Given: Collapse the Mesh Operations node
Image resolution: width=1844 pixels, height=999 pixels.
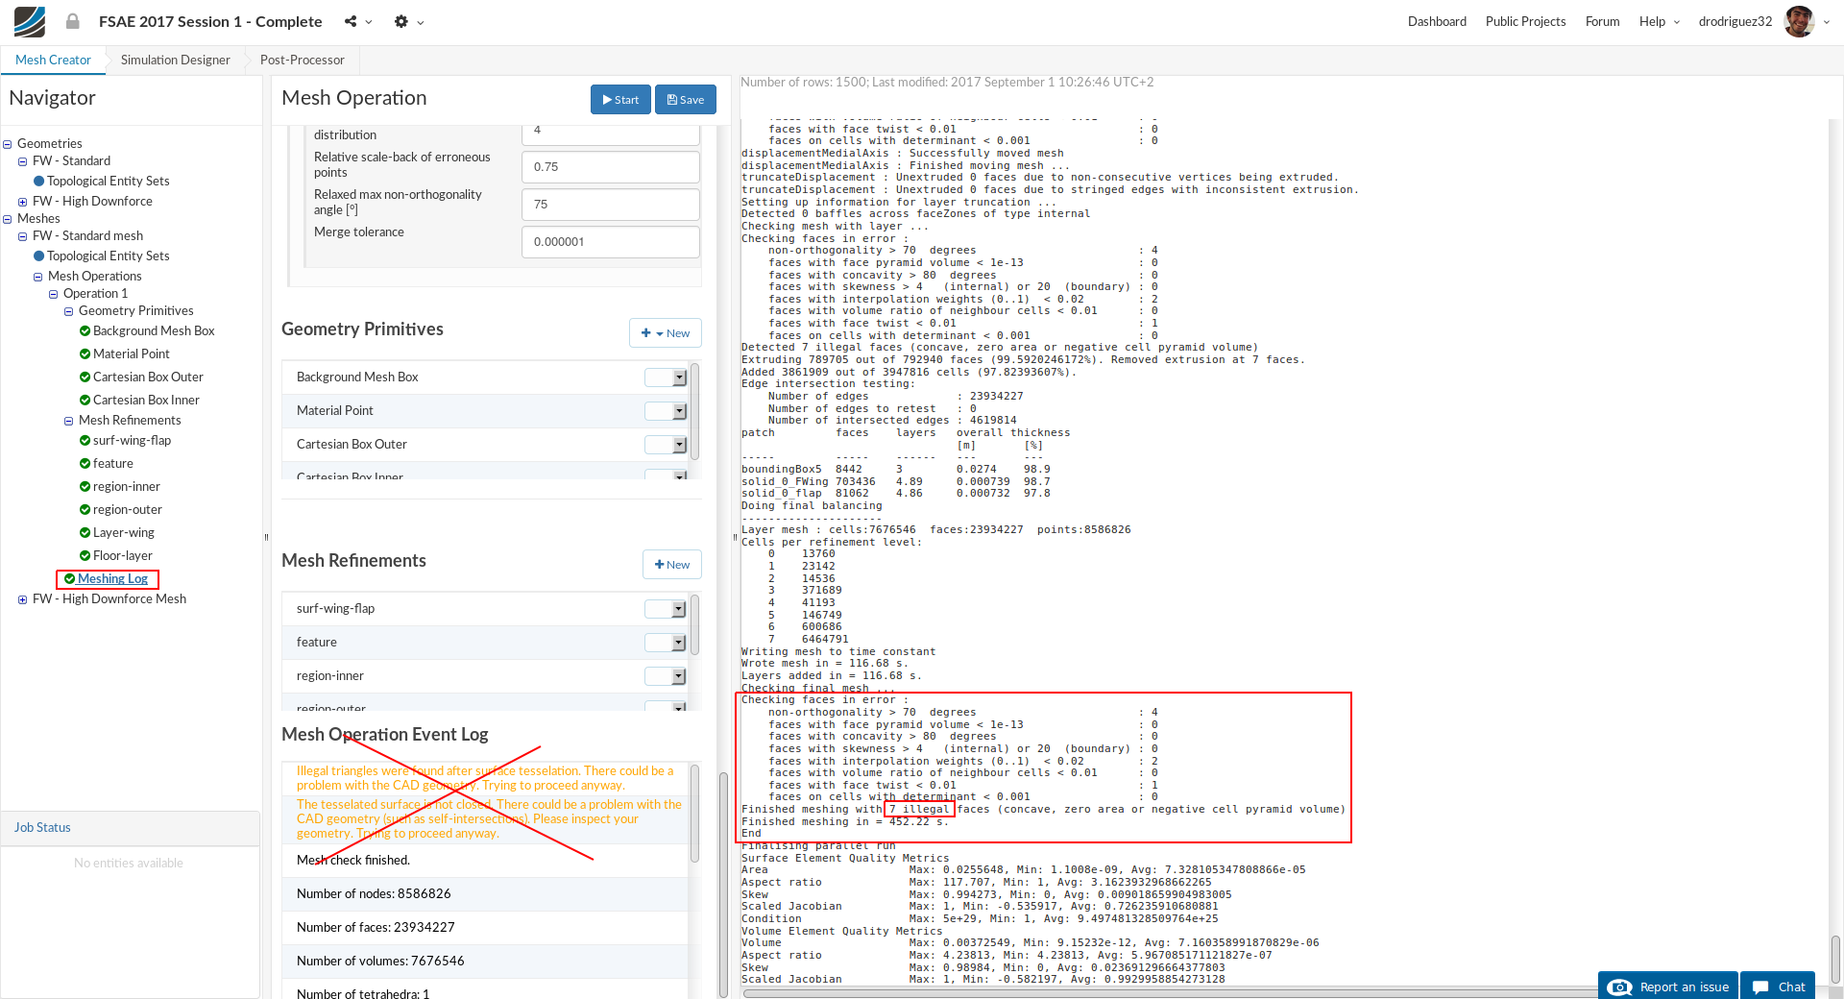Looking at the screenshot, I should 38,277.
